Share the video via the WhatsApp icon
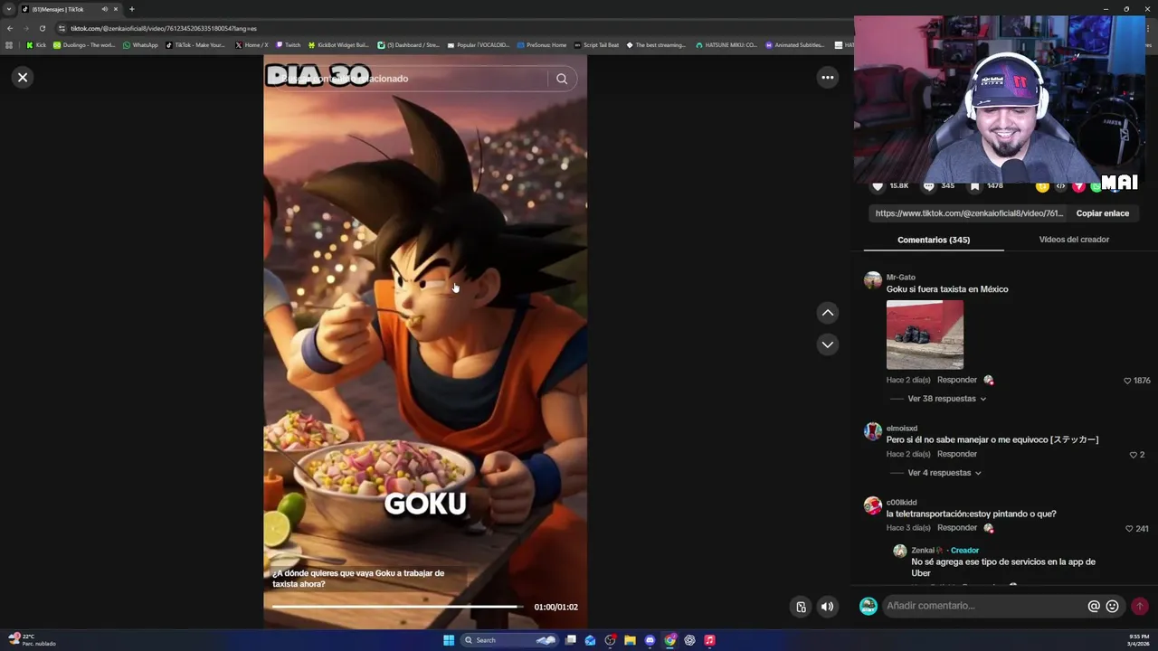This screenshot has width=1158, height=651. [1096, 186]
